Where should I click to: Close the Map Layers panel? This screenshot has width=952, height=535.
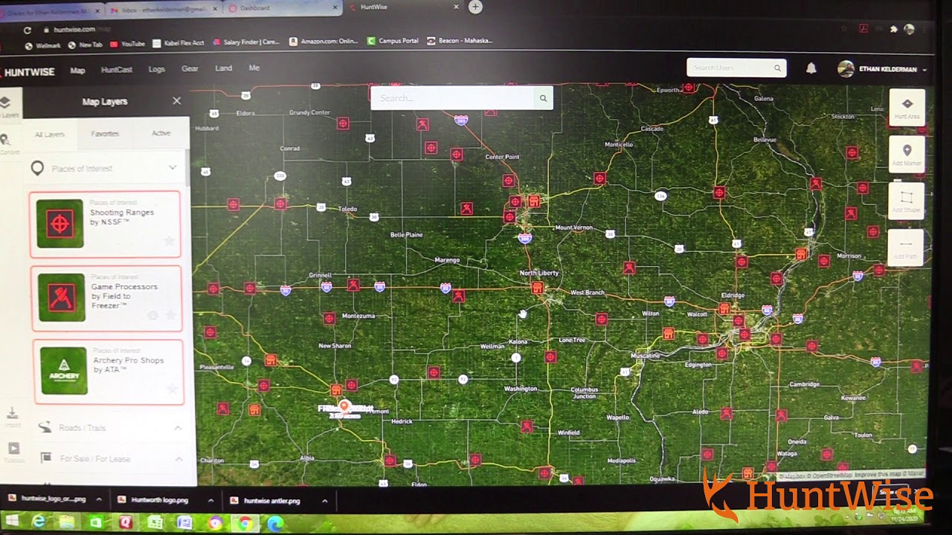tap(176, 100)
